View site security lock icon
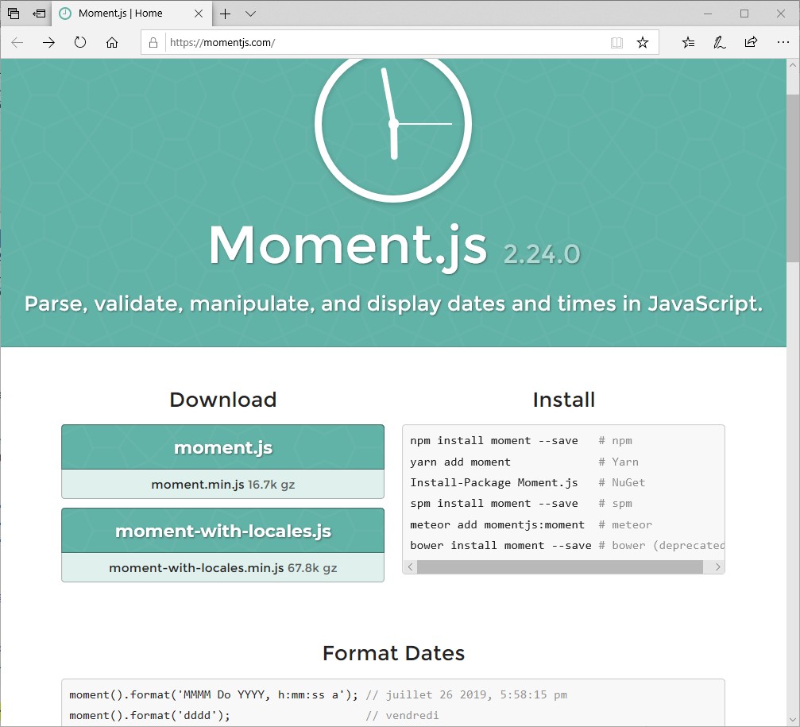Screen dimensions: 800x727 pyautogui.click(x=153, y=42)
